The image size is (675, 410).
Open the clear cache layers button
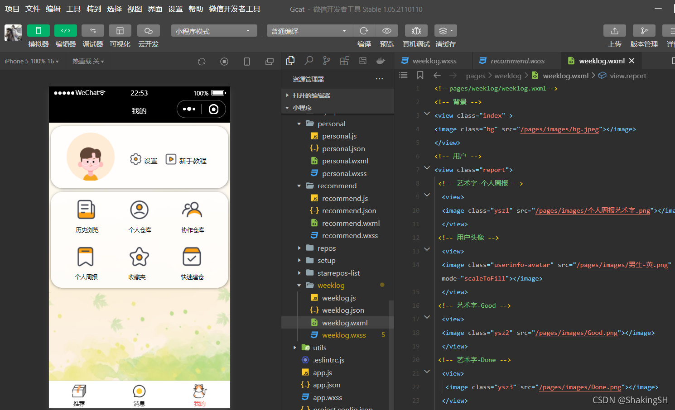click(446, 31)
